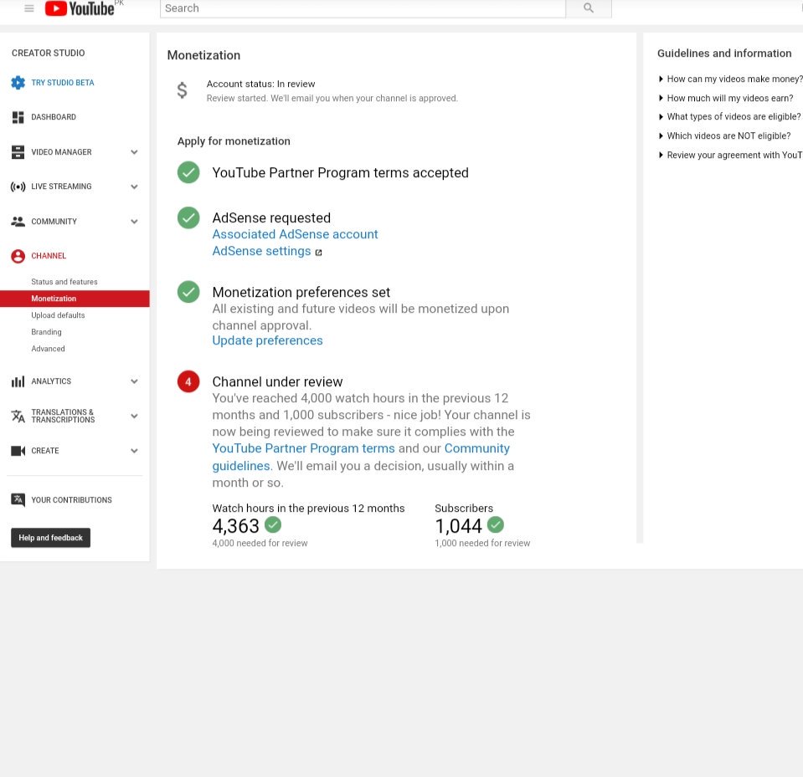Expand 'Review your agreement with YouTube'
Screen dimensions: 803x777
tap(730, 155)
